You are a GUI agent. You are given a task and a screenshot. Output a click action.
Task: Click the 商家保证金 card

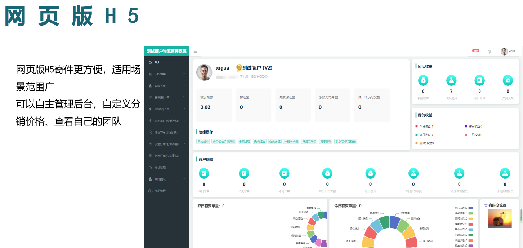[x=293, y=105]
